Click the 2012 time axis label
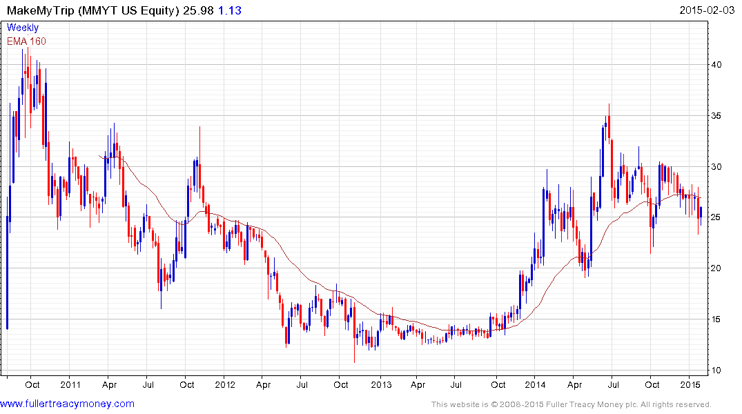Screen dimensions: 742x414 coord(225,384)
